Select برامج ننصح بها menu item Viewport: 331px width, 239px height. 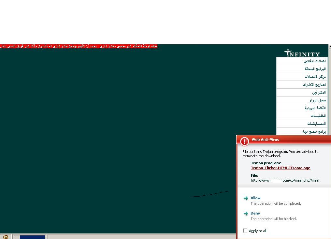314,131
